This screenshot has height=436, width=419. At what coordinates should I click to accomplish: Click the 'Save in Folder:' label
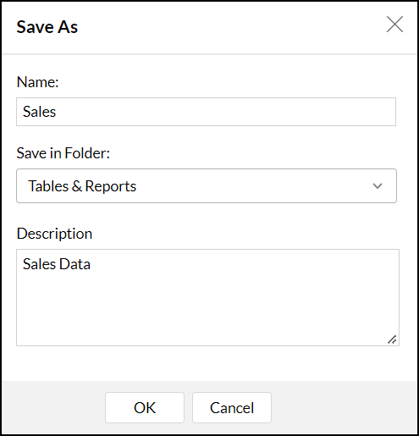click(x=63, y=153)
